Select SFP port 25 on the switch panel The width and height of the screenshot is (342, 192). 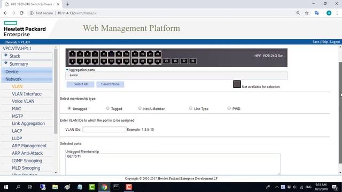pos(166,61)
